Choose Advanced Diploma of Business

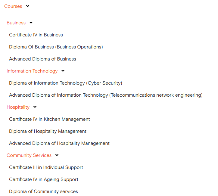click(x=42, y=59)
